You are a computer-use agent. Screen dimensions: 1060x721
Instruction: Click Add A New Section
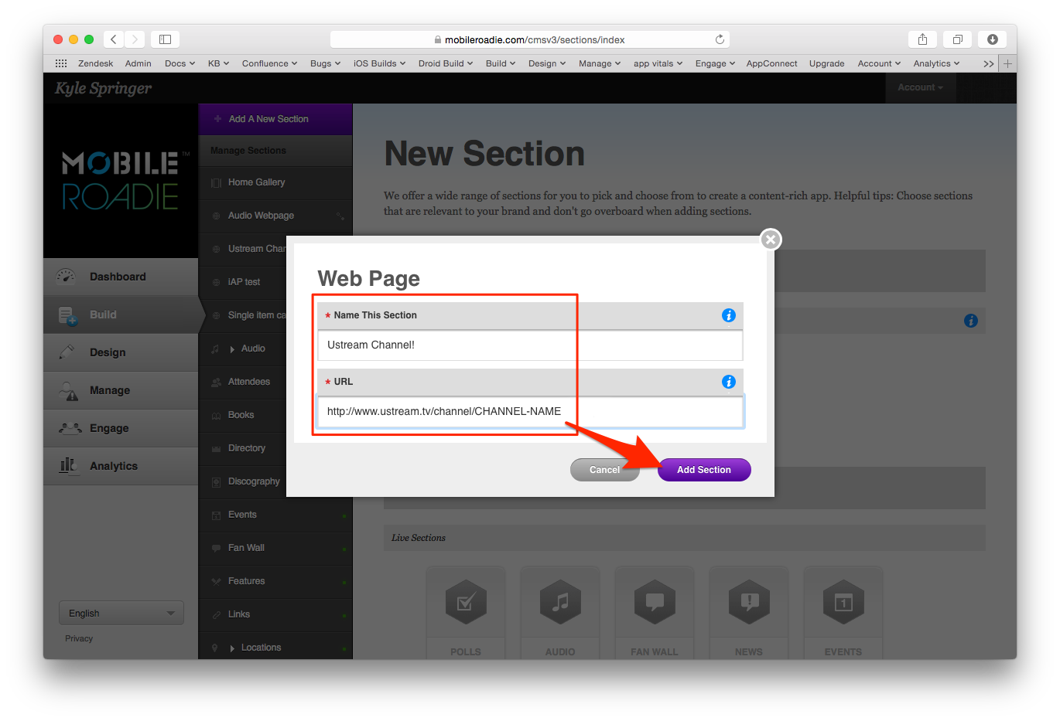pos(268,119)
